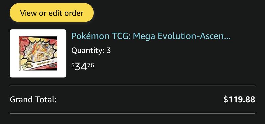Click the divider line below Grand Total
The height and width of the screenshot is (124, 265).
tap(132, 113)
